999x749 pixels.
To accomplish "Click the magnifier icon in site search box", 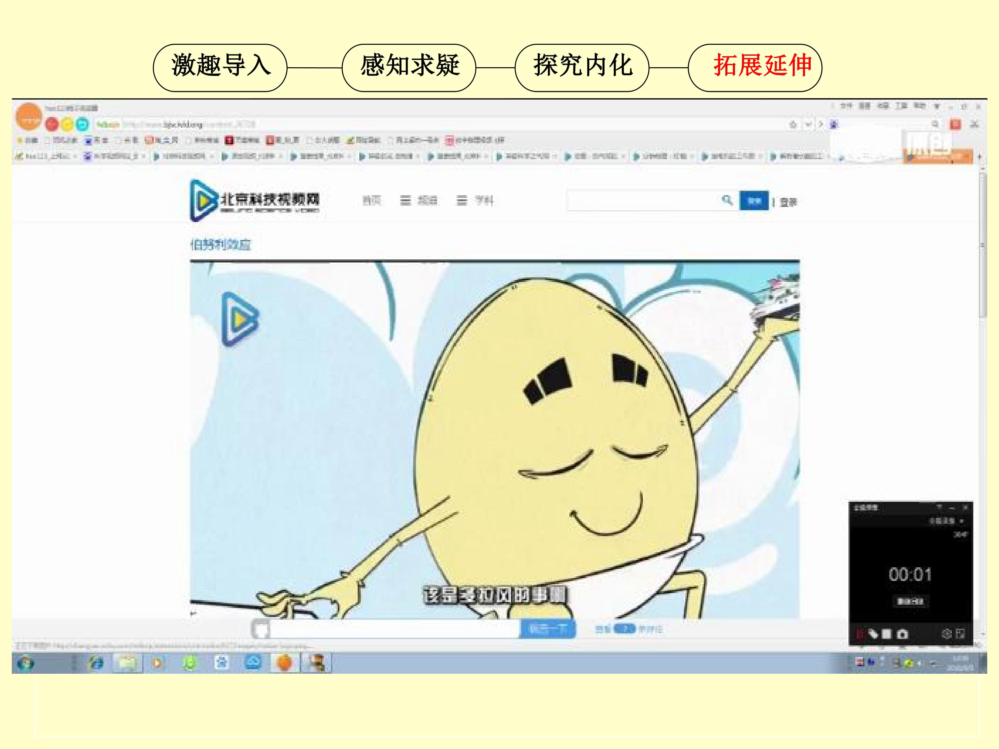I will 727,200.
